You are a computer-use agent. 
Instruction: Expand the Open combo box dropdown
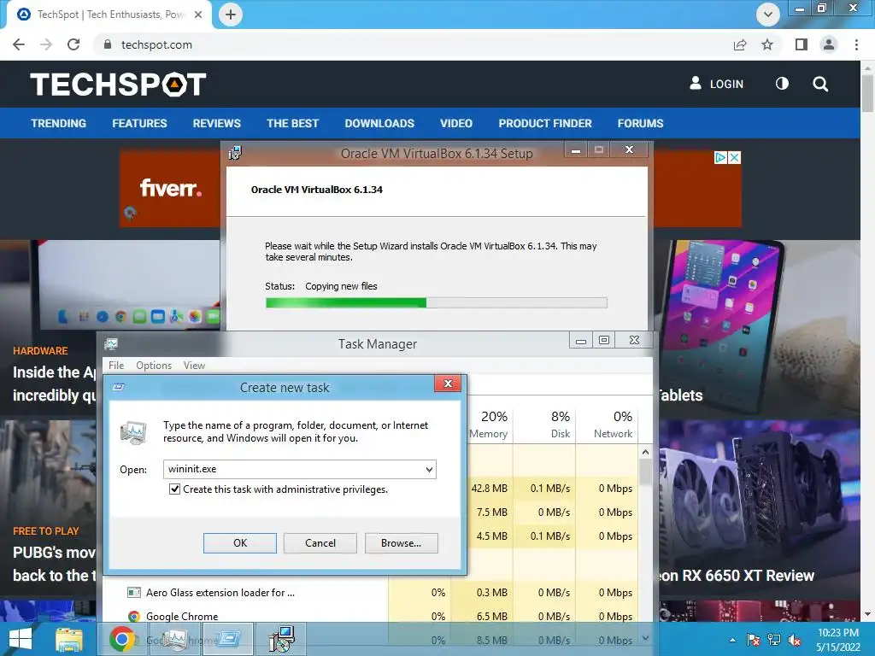[429, 469]
